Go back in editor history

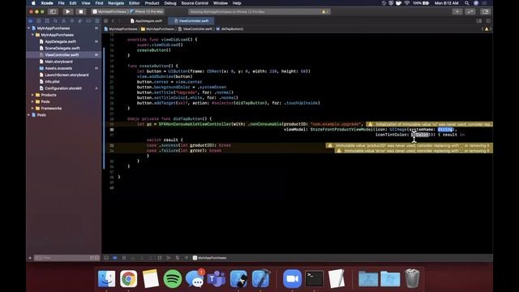coord(113,21)
